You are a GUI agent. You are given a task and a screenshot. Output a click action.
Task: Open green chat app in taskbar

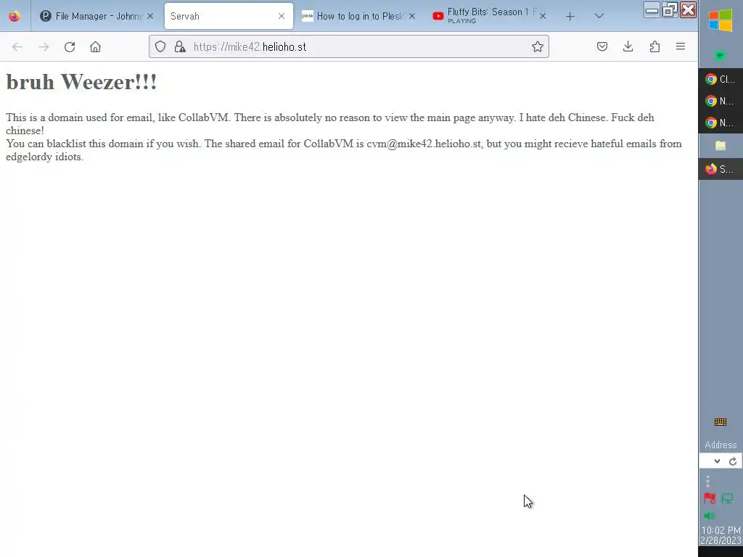point(721,57)
